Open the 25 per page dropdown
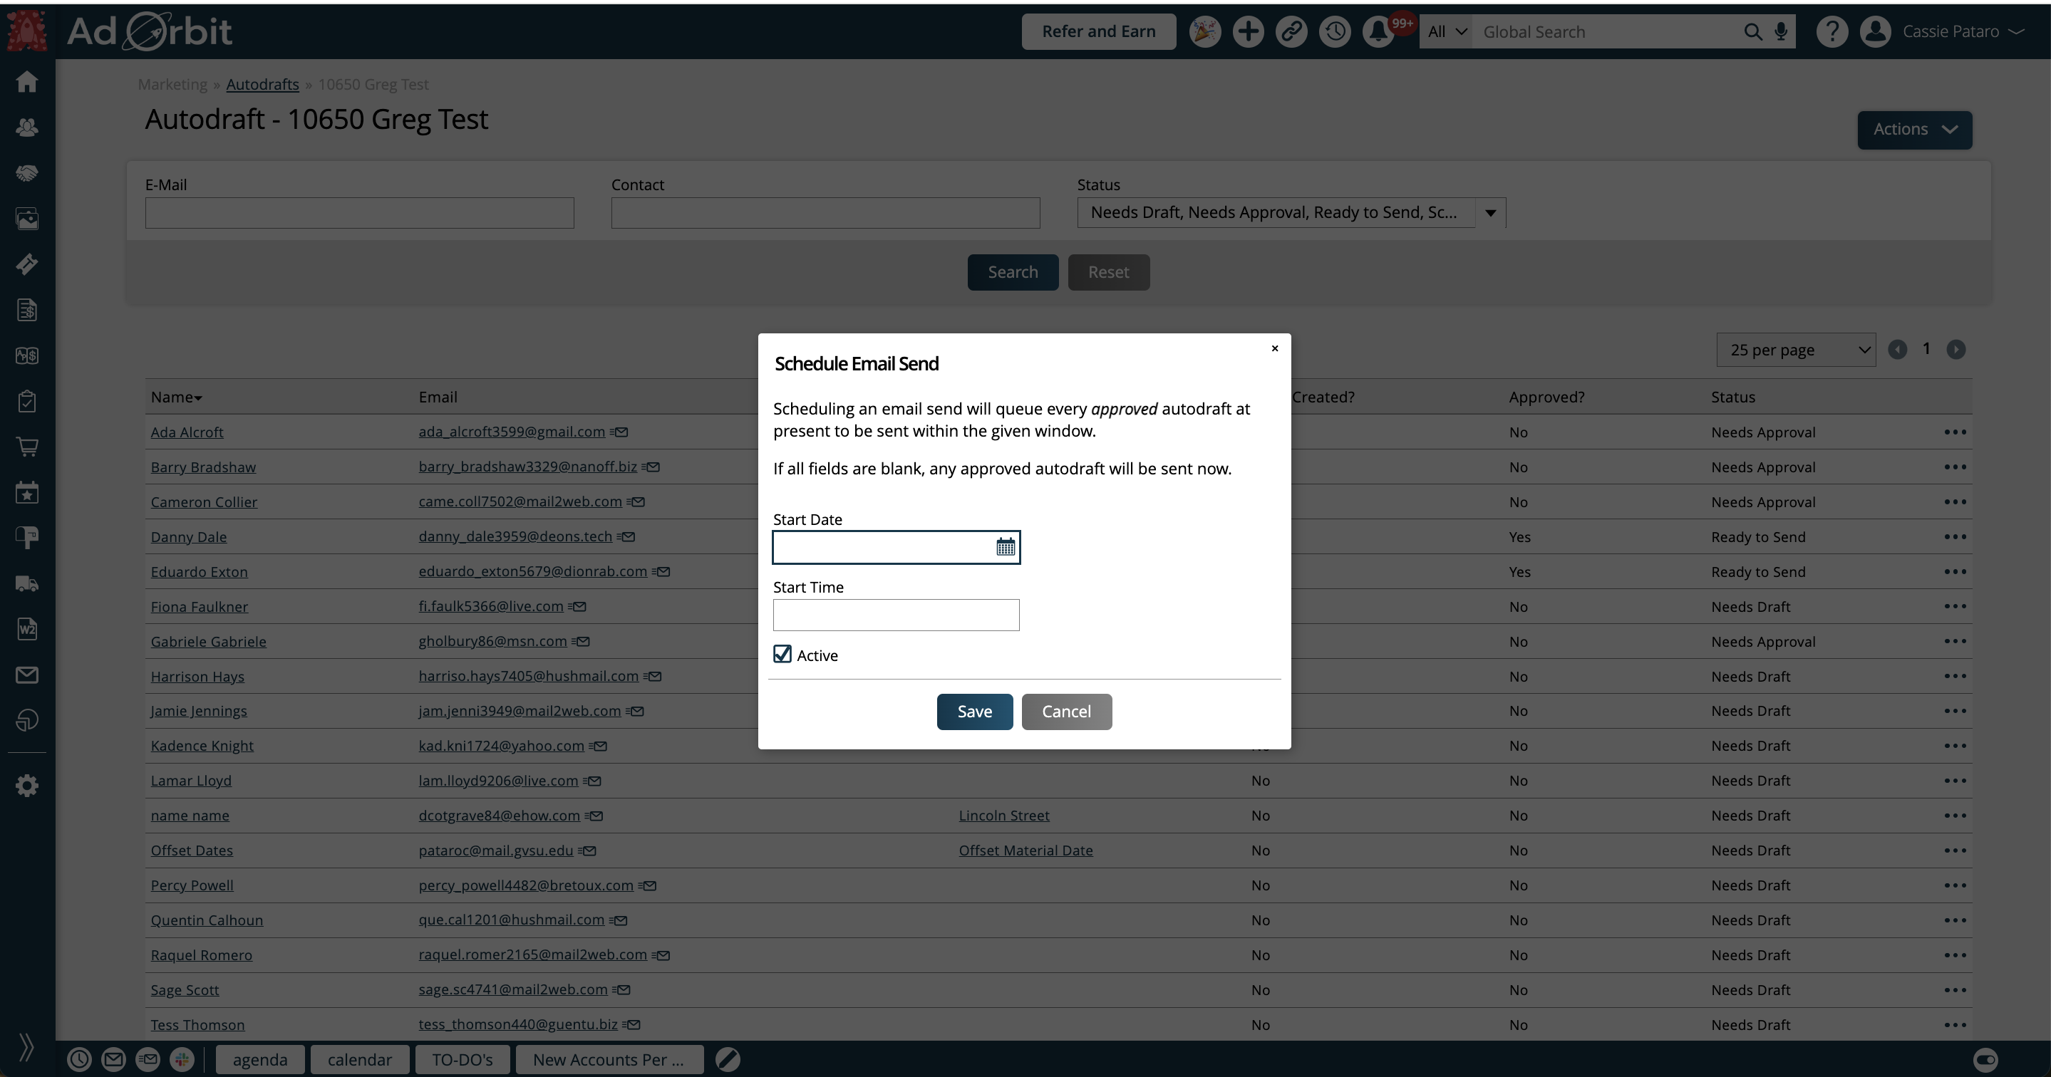 [1795, 350]
